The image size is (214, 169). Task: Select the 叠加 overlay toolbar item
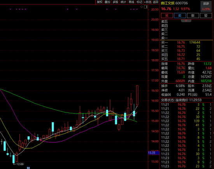[107, 2]
